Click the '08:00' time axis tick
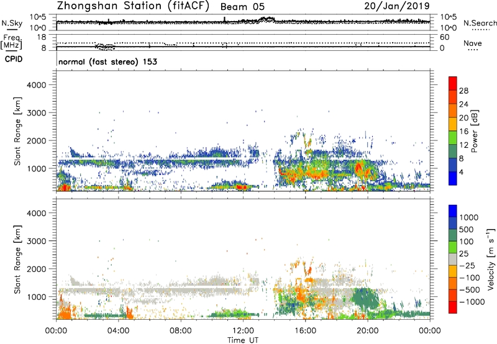Image resolution: width=497 pixels, height=344 pixels. point(181,331)
